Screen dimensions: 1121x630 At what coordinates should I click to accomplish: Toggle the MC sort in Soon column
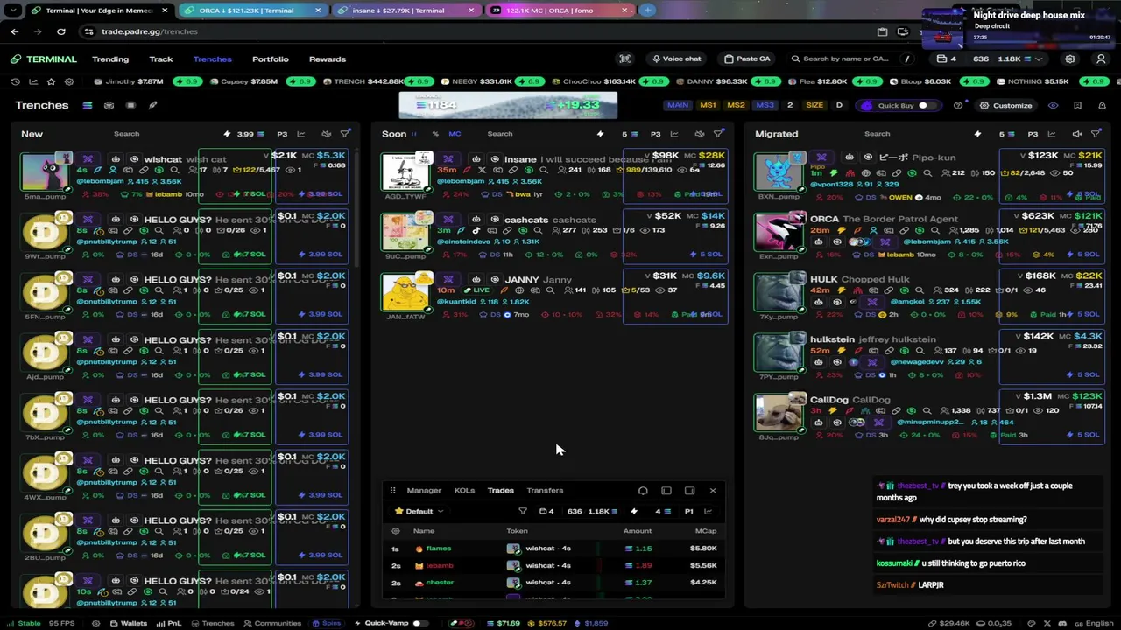(455, 134)
